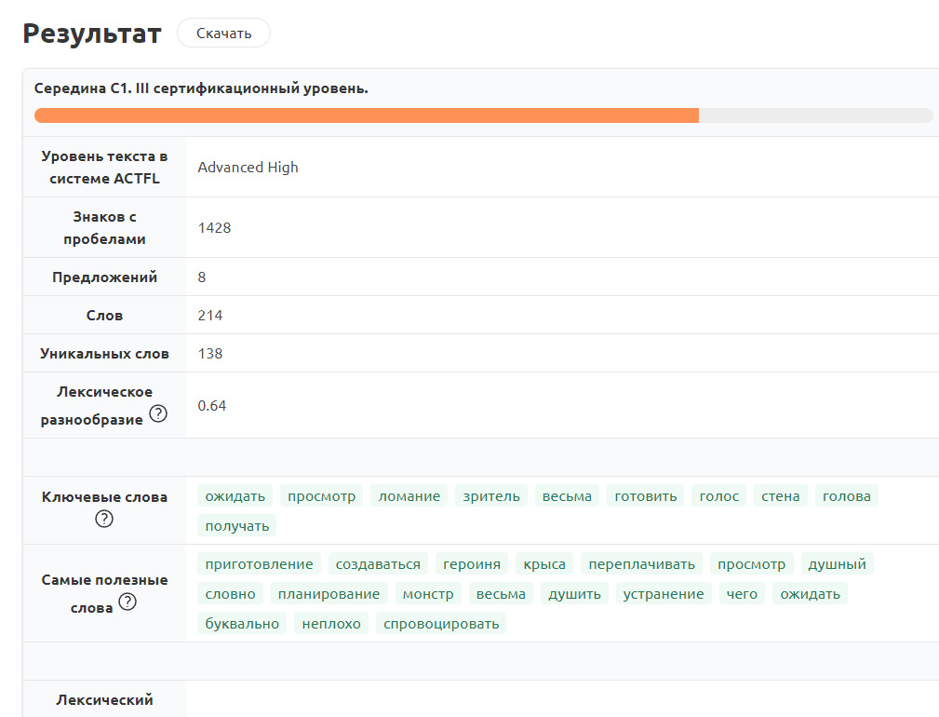Click the Скачать download button
Screen dimensions: 939x717
tap(223, 34)
